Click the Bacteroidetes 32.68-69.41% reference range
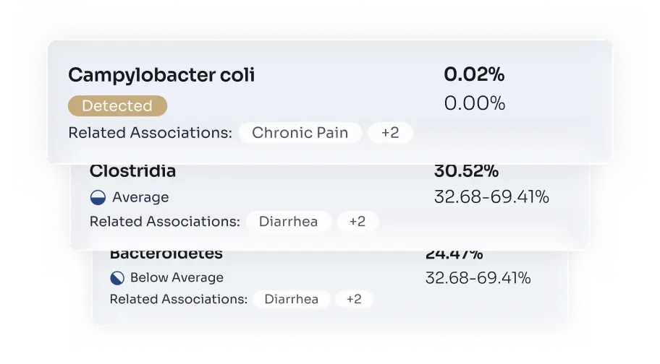Image resolution: width=660 pixels, height=364 pixels. point(478,278)
